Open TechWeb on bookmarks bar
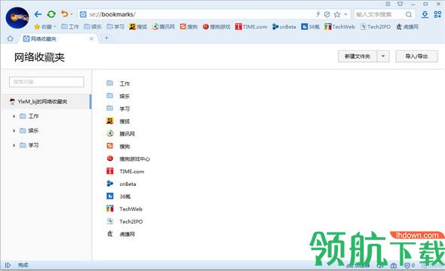Viewport: 445px width, 271px height. [x=339, y=26]
